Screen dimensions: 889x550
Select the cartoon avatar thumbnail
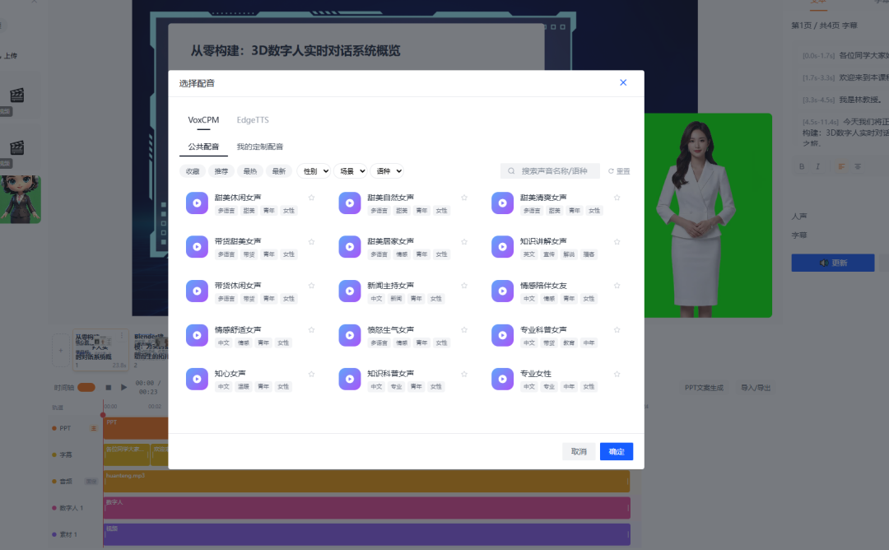point(21,199)
